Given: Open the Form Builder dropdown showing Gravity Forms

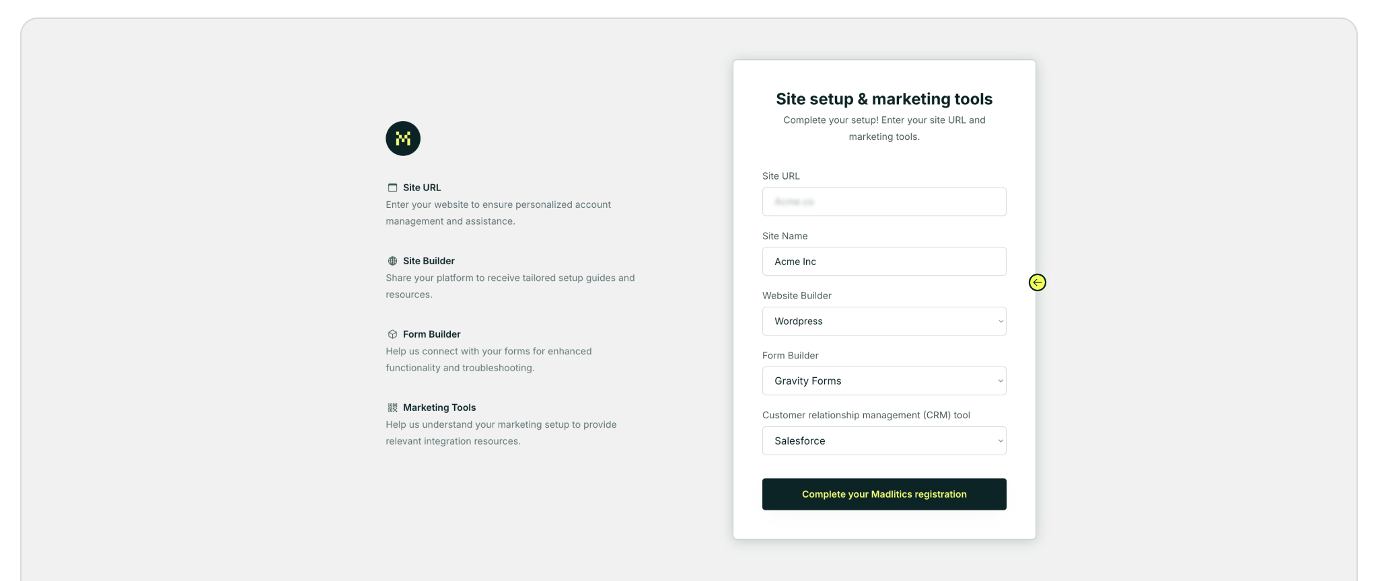Looking at the screenshot, I should click(x=884, y=381).
